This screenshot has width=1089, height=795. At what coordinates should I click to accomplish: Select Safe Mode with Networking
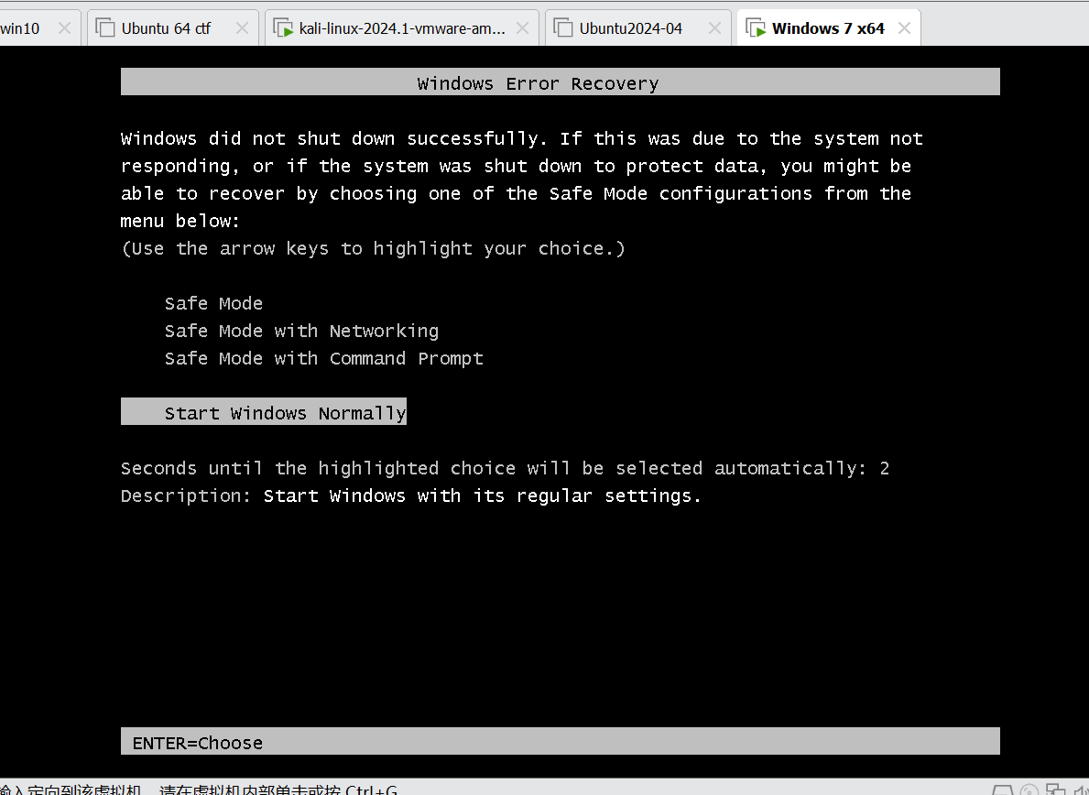click(301, 332)
